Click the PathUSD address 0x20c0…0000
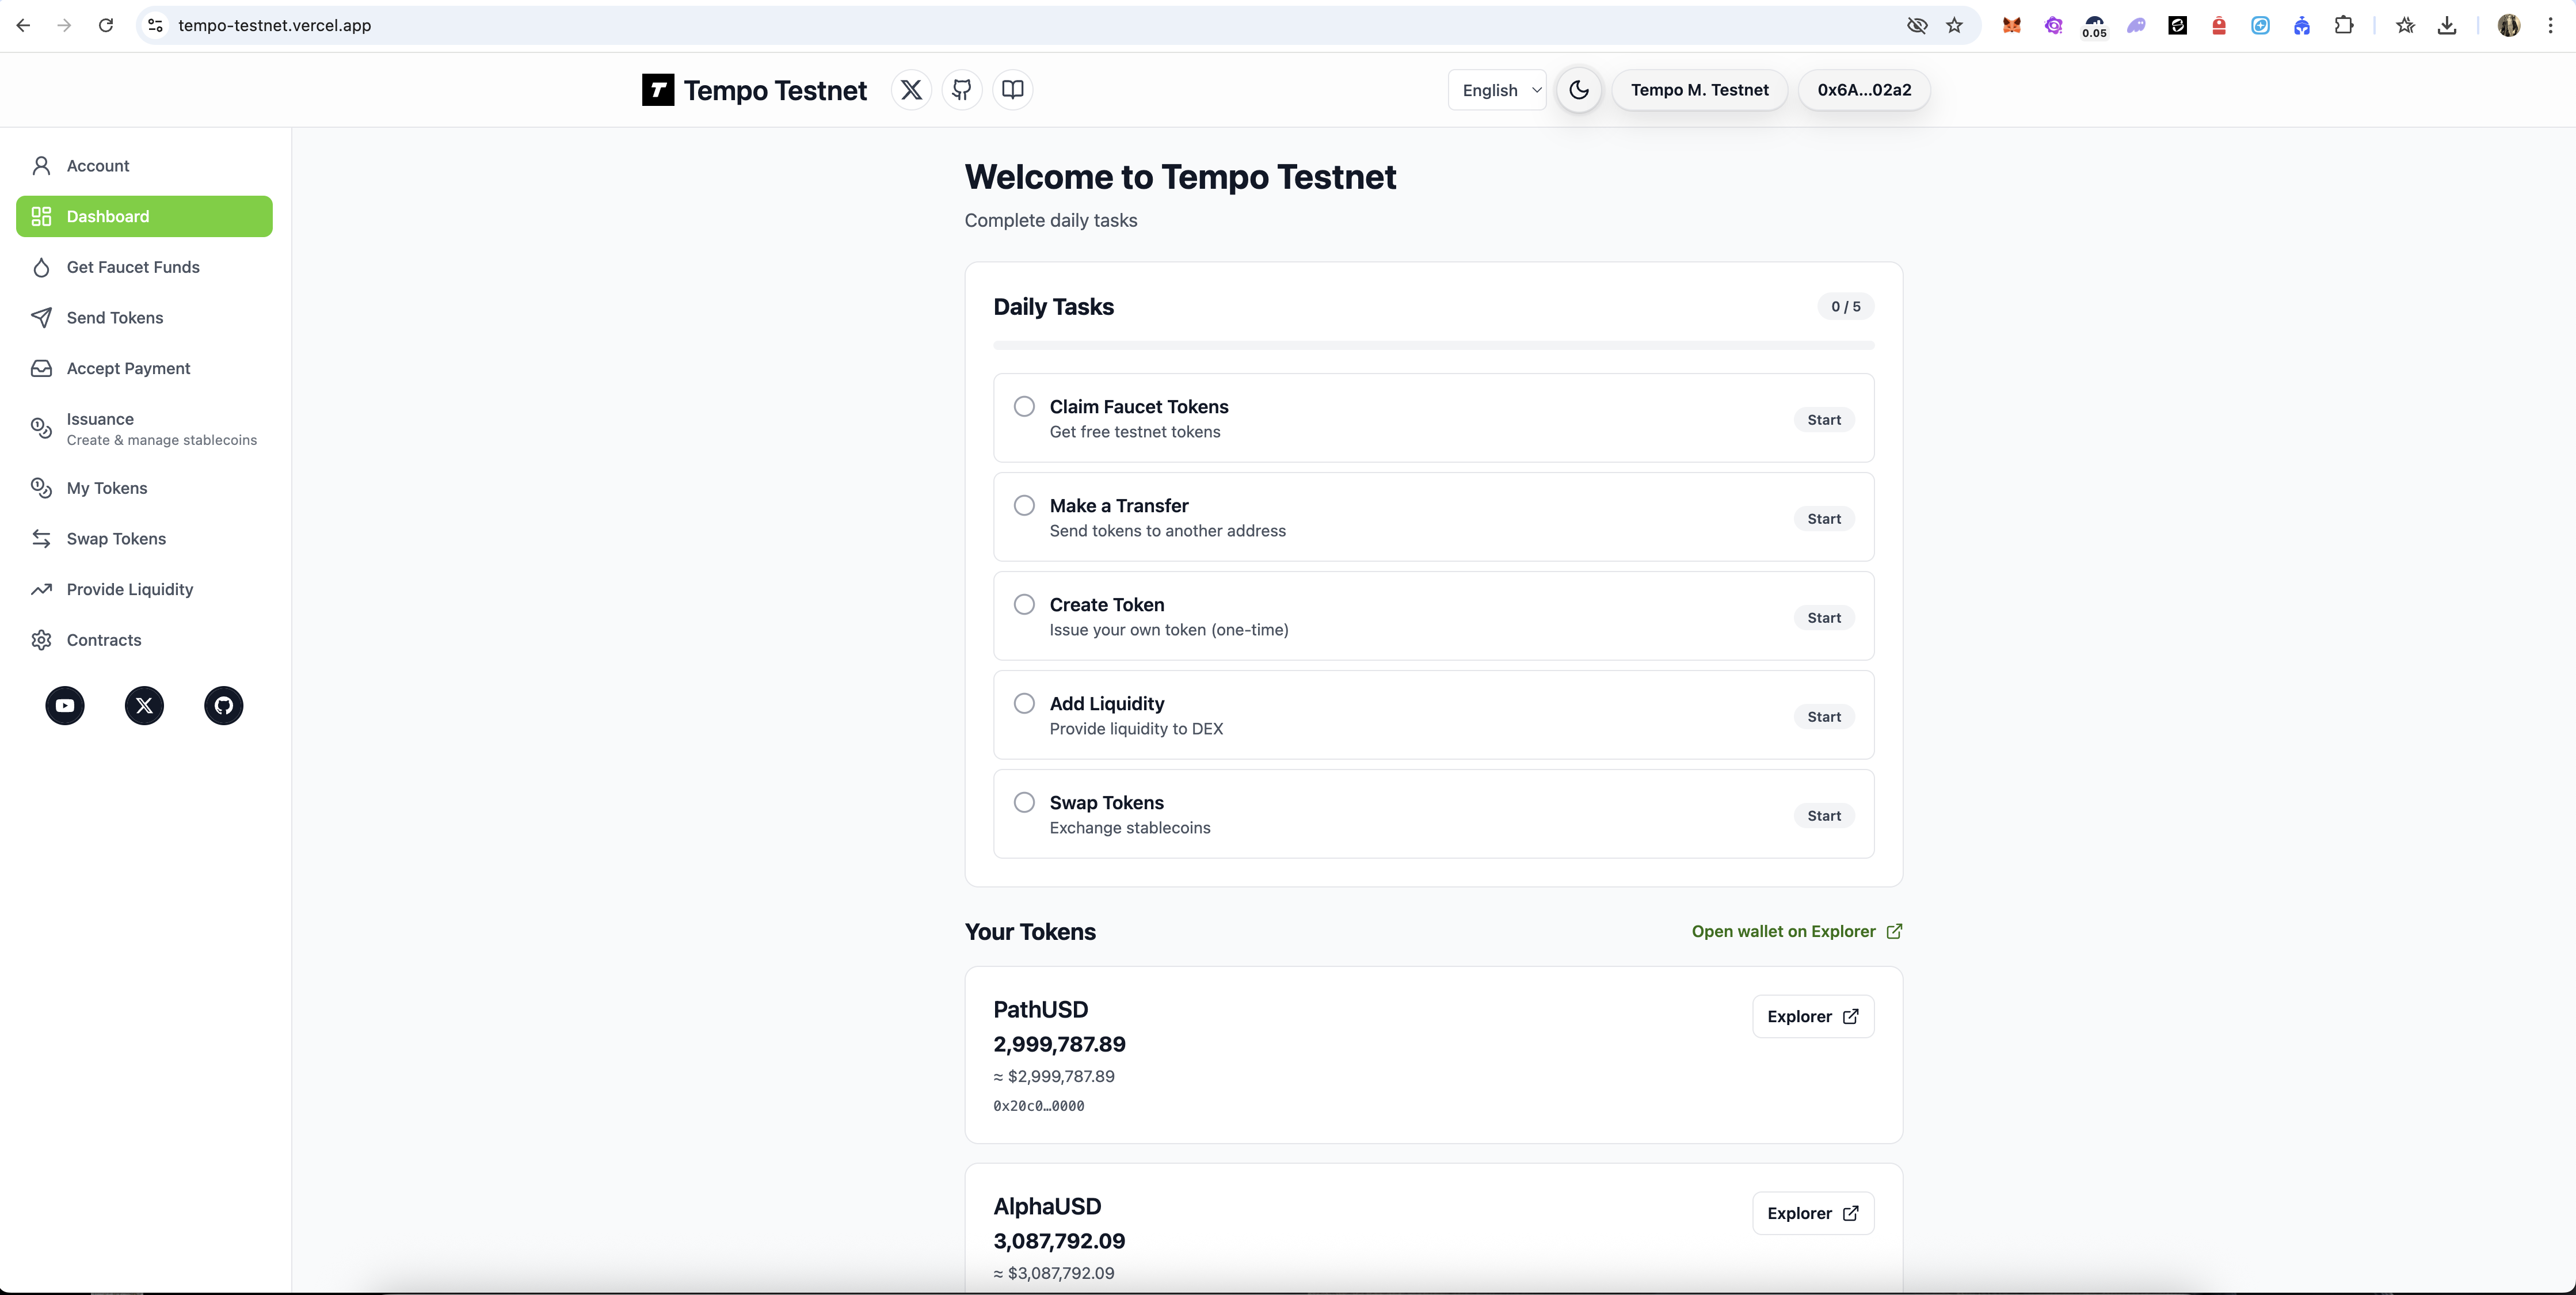2576x1295 pixels. [1038, 1106]
